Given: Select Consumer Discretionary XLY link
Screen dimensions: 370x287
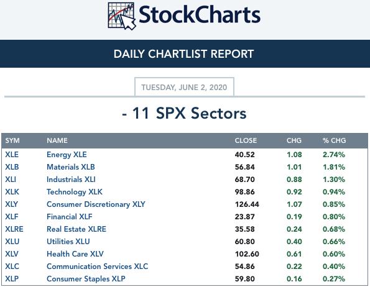Looking at the screenshot, I should pos(96,204).
